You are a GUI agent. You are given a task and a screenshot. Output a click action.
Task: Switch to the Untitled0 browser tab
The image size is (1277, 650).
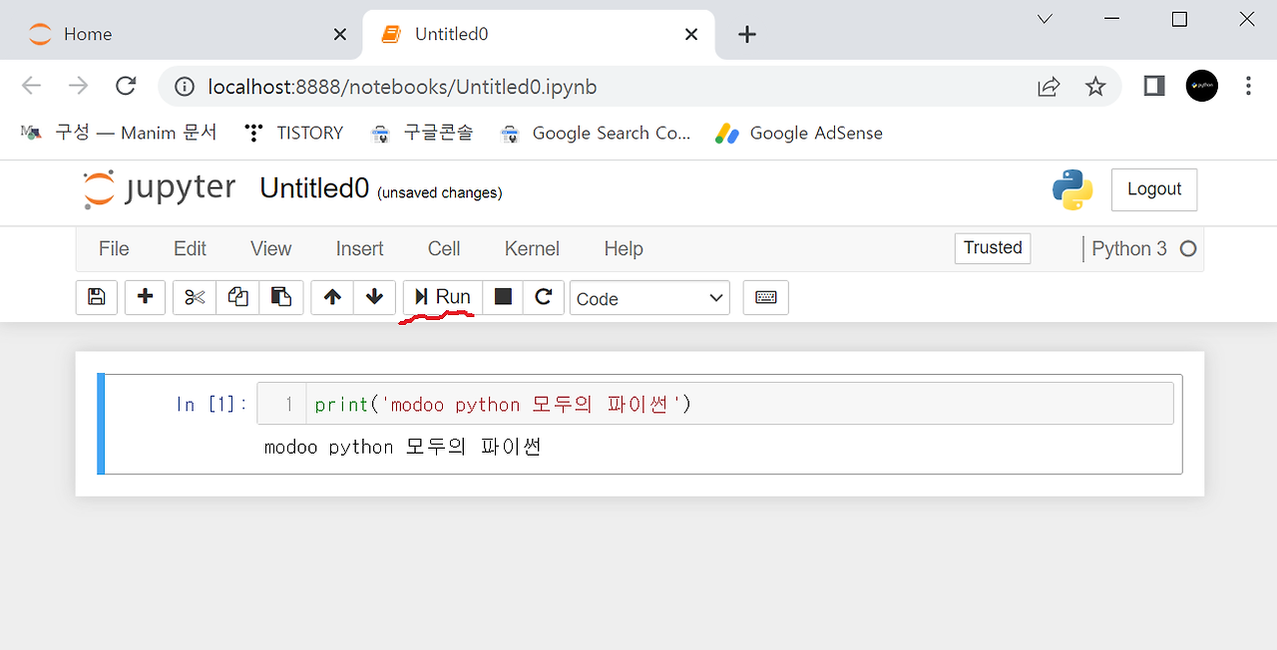pos(539,34)
